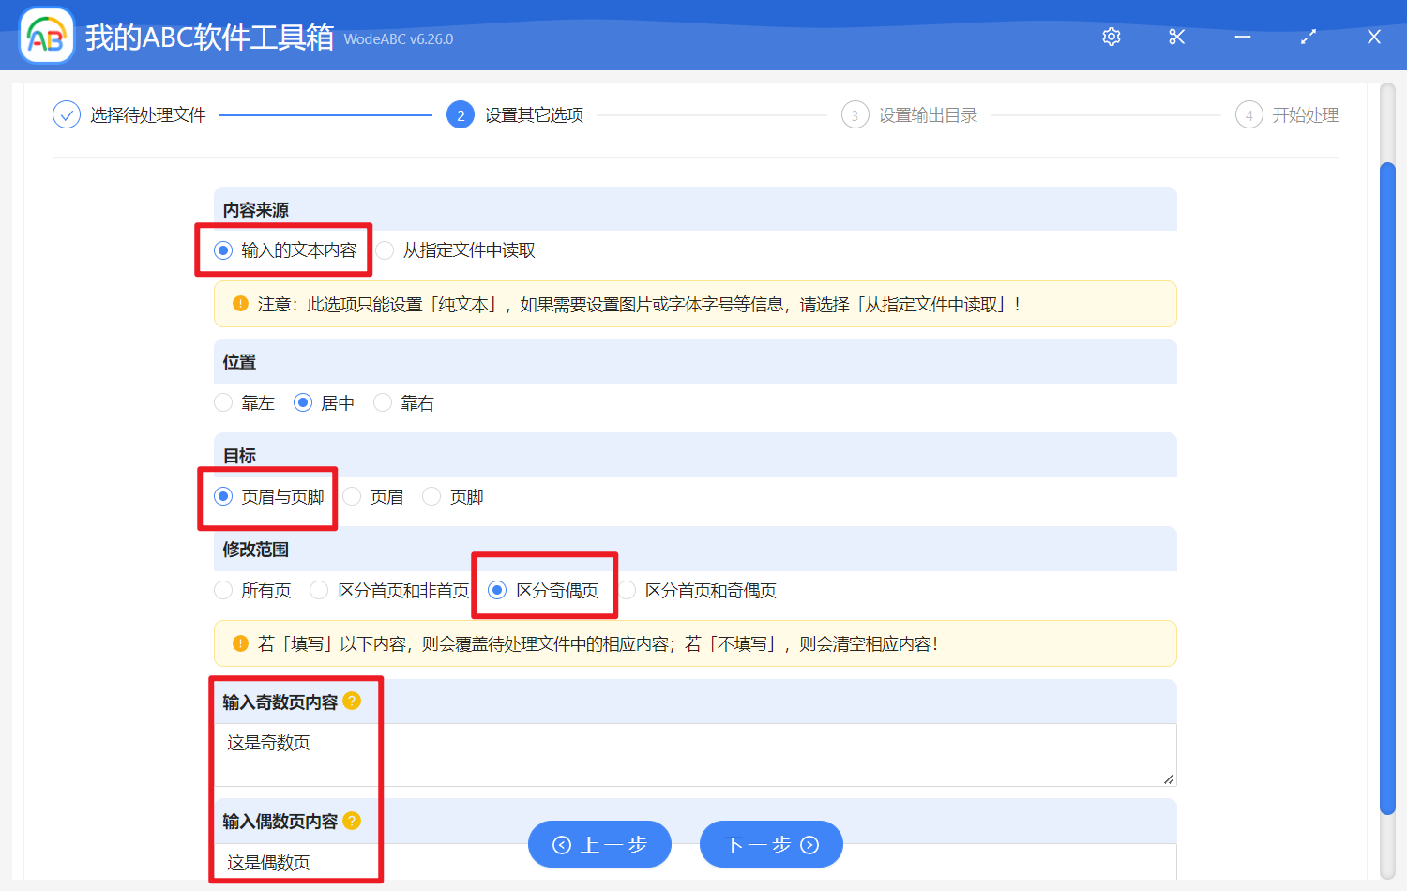Click into the odd page content textbox
Screen dimensions: 1407x891
(694, 754)
